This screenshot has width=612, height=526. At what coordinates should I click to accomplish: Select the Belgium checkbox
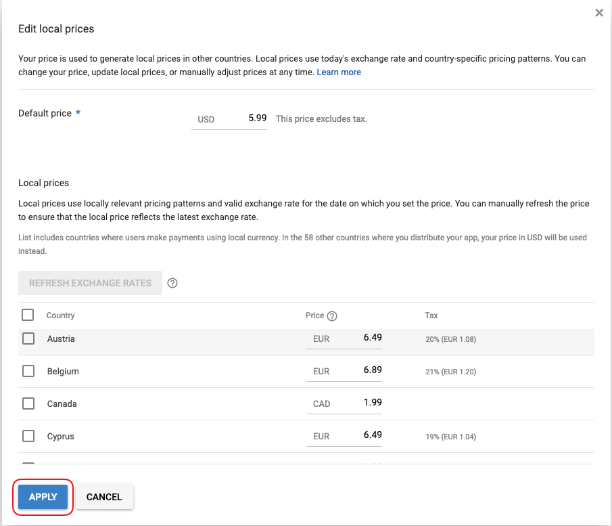28,371
